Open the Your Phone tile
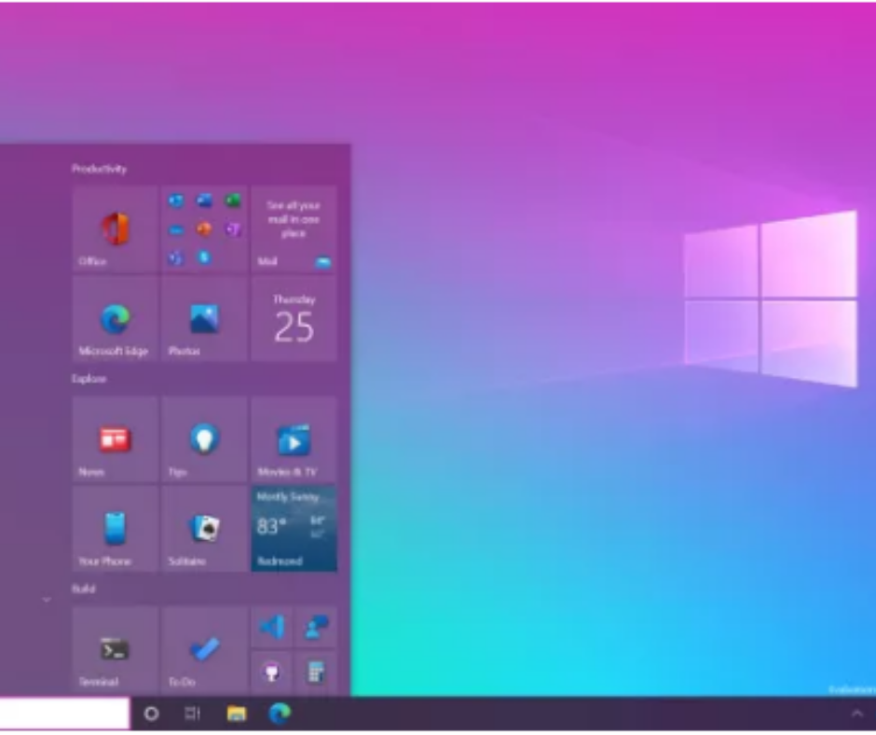This screenshot has width=876, height=735. click(115, 529)
